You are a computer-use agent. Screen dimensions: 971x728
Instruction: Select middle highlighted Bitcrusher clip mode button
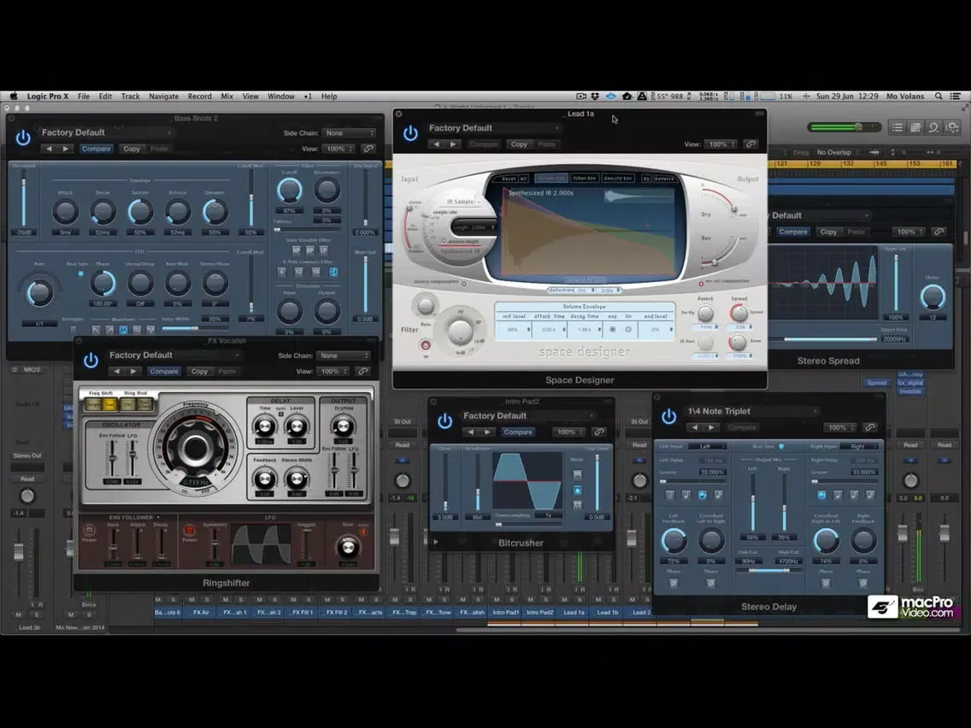577,490
